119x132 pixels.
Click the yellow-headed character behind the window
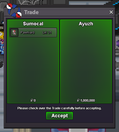[2, 42]
